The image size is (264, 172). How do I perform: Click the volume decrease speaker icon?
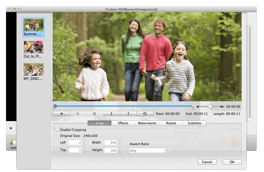pyautogui.click(x=198, y=107)
